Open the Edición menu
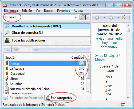 27,11
